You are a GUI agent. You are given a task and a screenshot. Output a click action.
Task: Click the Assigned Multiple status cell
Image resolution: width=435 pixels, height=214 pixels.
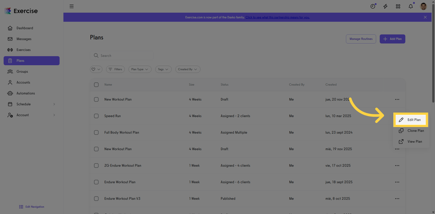[234, 132]
